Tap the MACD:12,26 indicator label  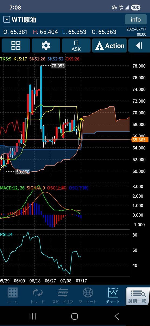click(x=12, y=188)
